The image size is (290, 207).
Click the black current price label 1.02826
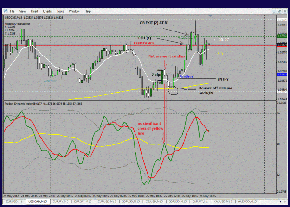[x=282, y=44]
